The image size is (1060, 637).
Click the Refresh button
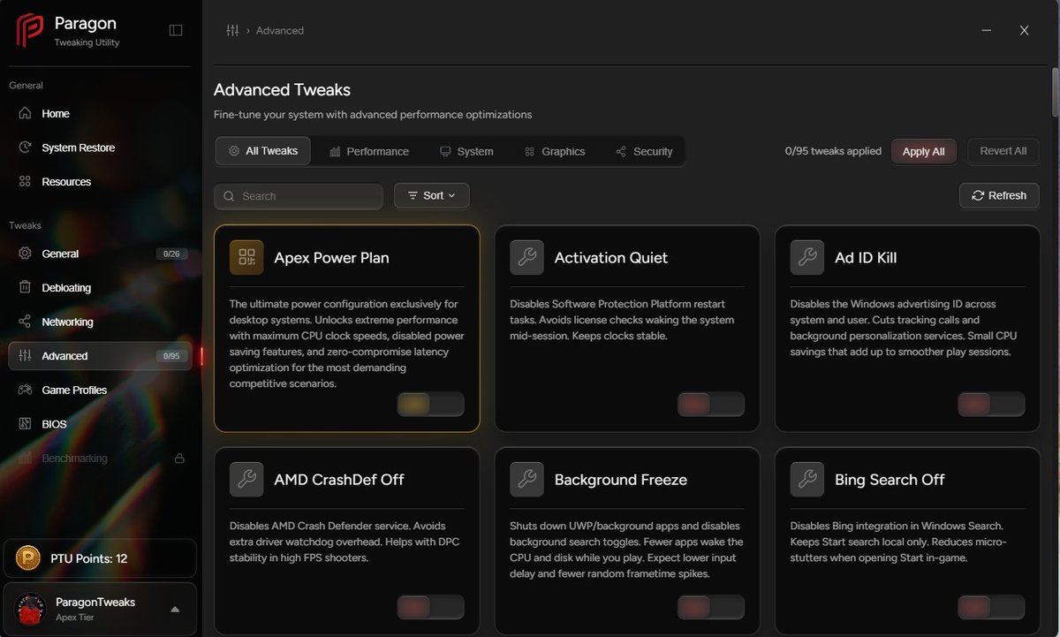(999, 195)
